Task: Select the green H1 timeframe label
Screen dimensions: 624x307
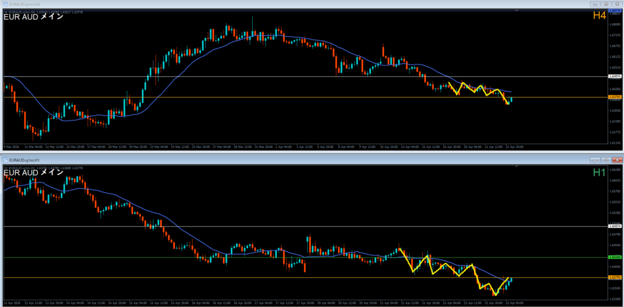Action: (x=598, y=174)
